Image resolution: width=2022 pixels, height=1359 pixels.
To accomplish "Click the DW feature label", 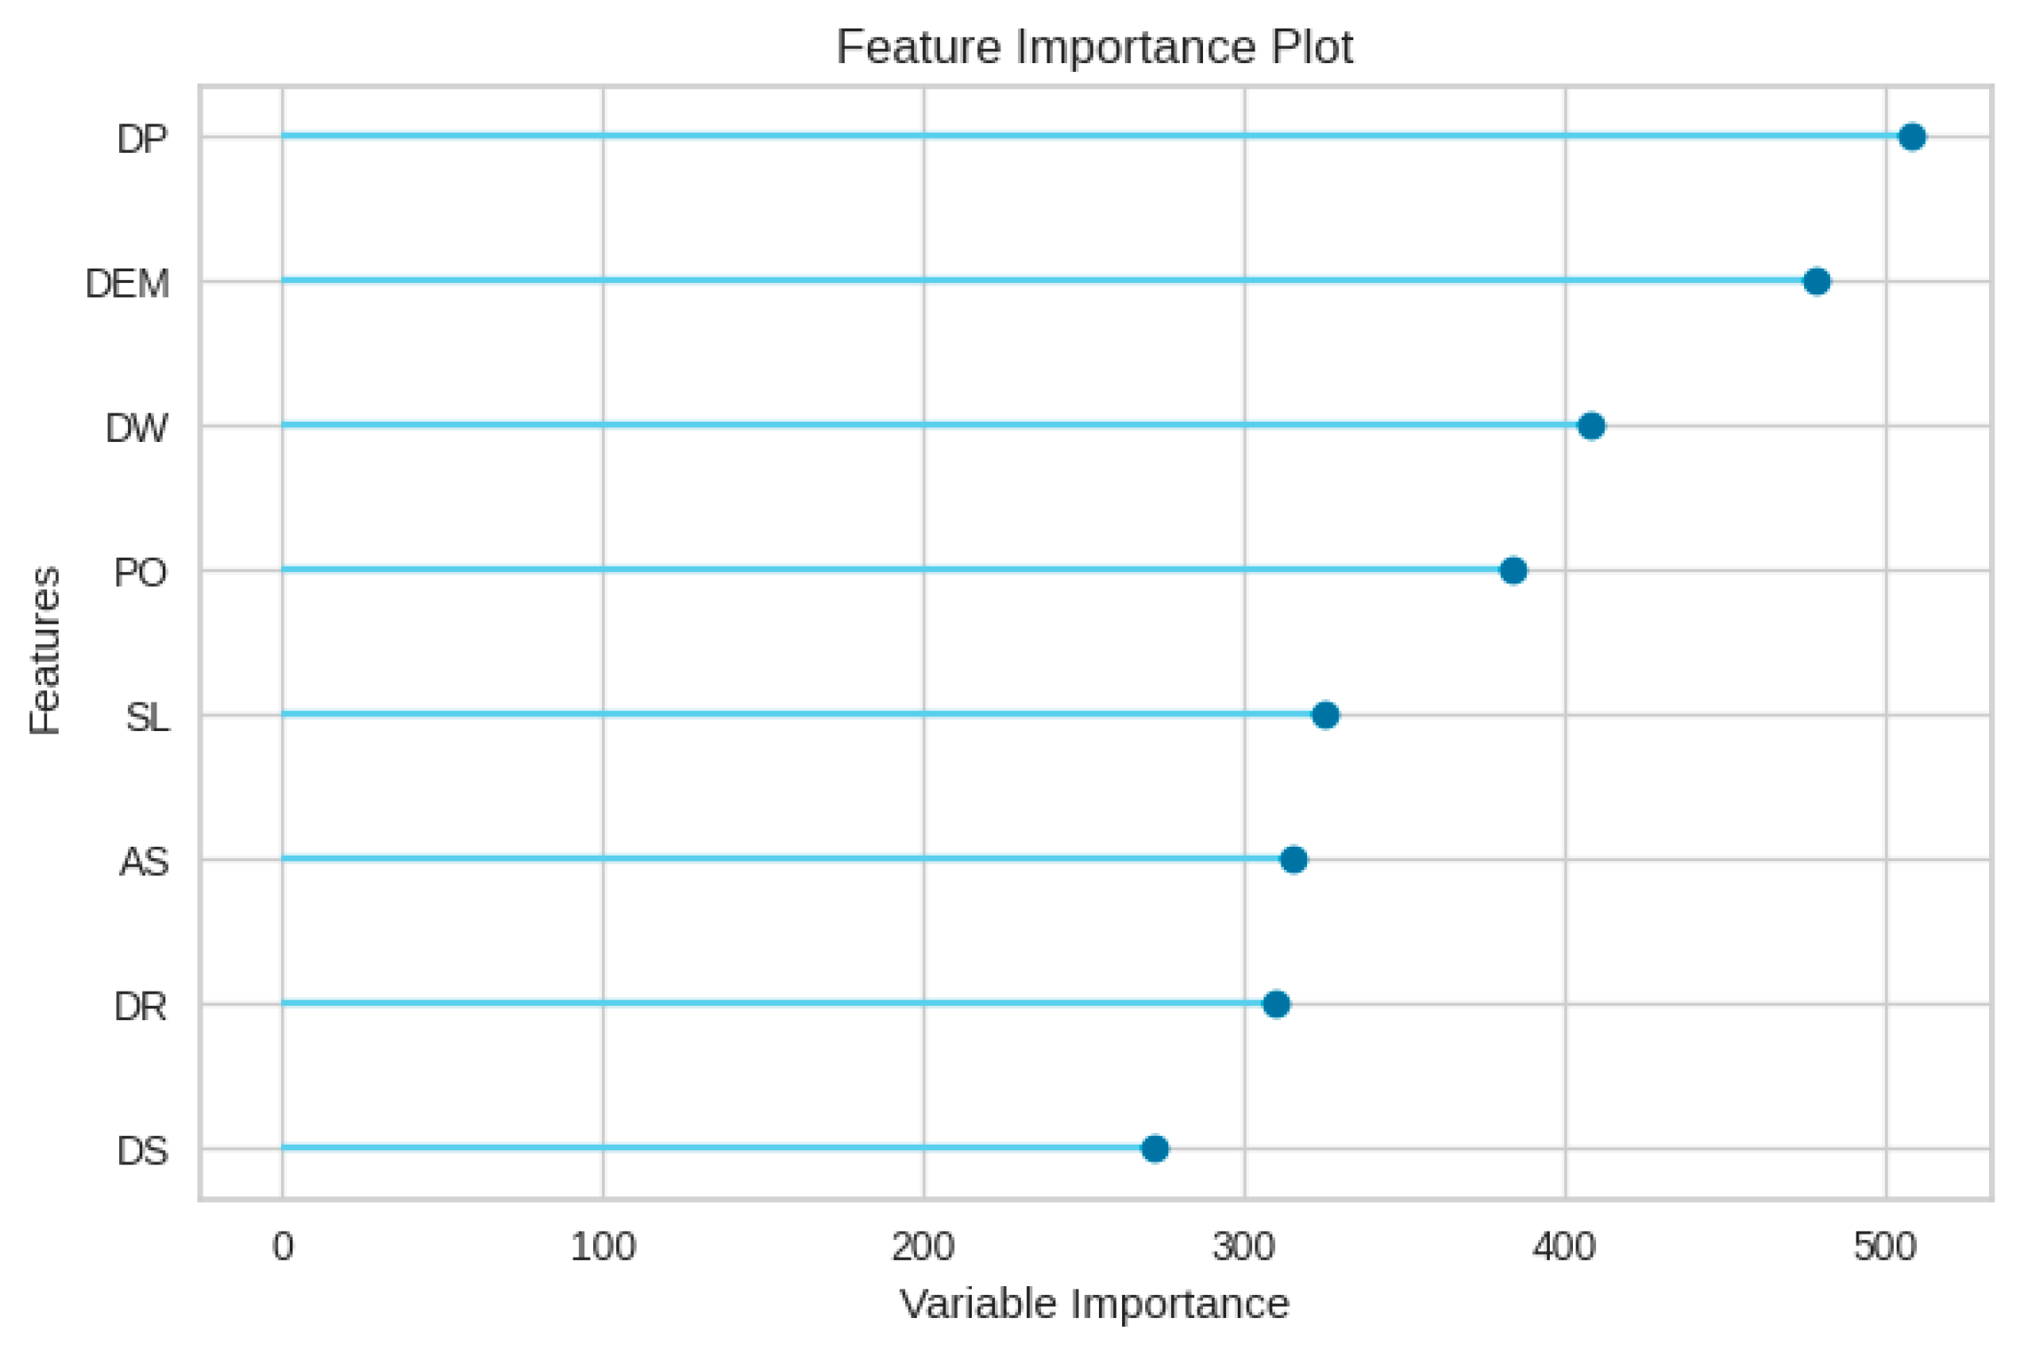I will tap(136, 429).
